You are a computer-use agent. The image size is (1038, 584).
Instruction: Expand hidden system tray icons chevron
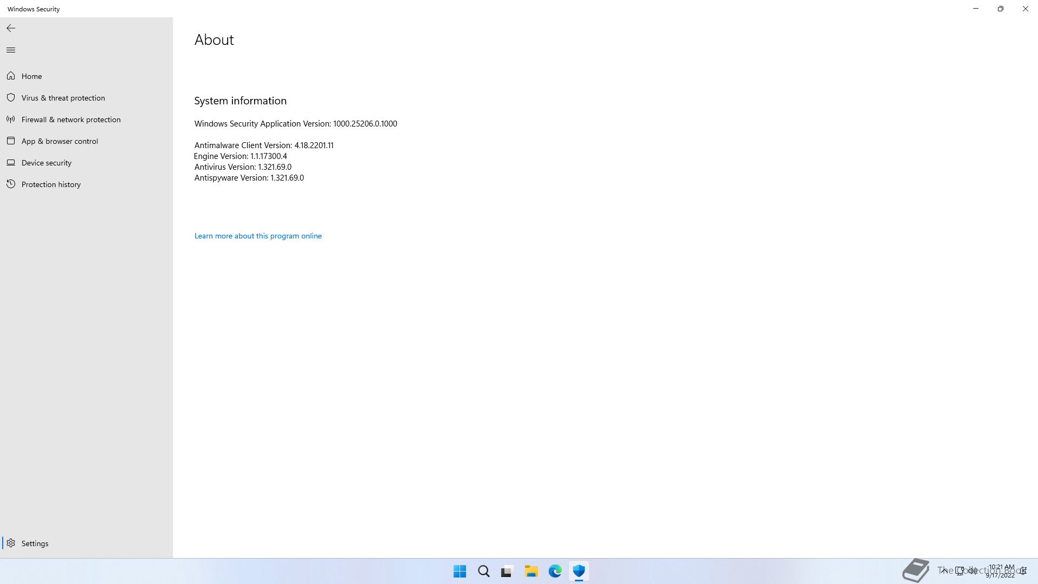(944, 570)
